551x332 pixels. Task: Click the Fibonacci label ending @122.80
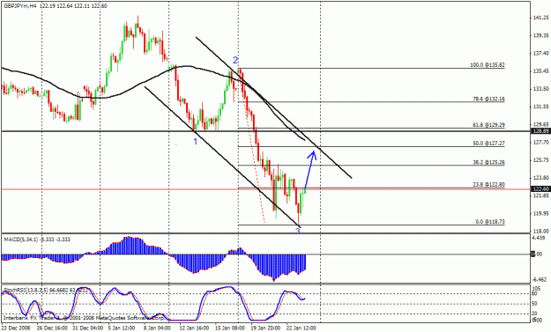click(488, 185)
